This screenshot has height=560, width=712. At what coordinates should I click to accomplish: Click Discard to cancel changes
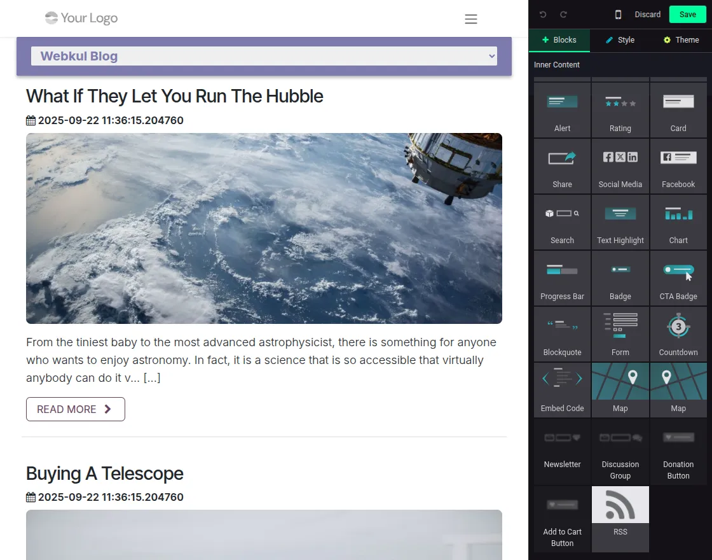pos(647,15)
